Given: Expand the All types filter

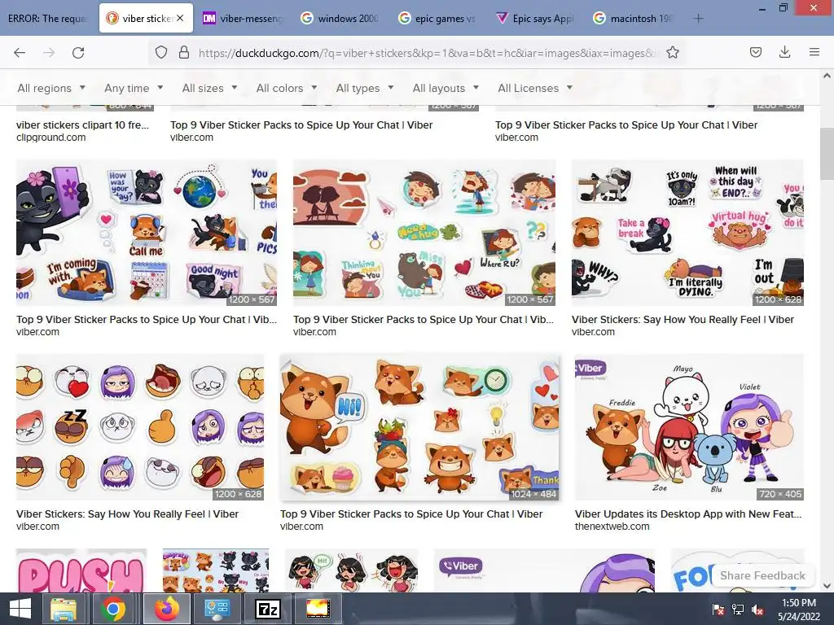Looking at the screenshot, I should pos(365,88).
